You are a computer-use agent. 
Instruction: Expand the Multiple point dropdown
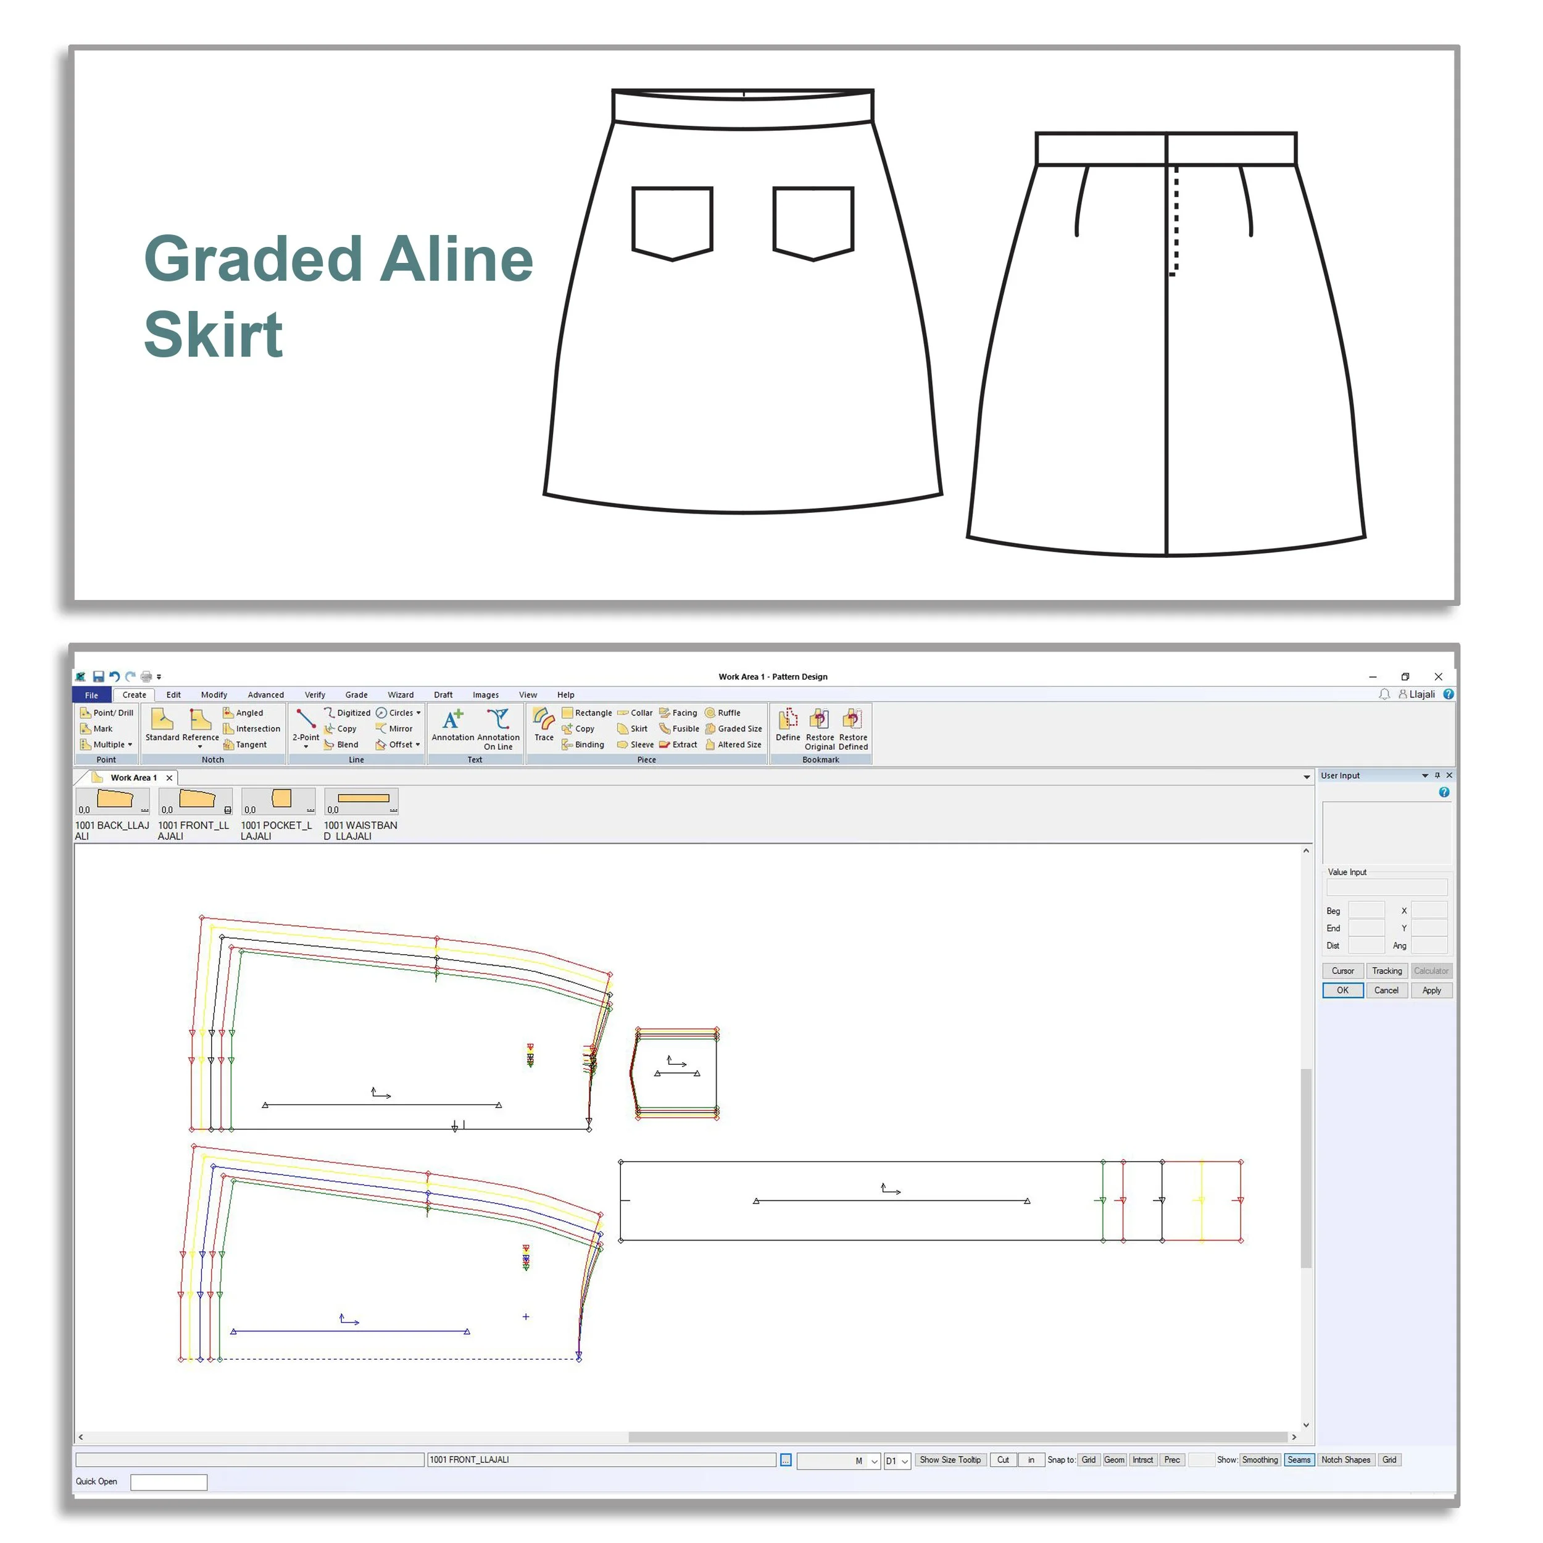(130, 744)
